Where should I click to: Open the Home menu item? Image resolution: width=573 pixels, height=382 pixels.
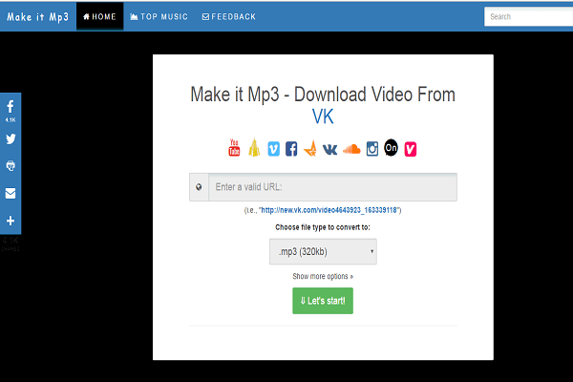click(99, 16)
